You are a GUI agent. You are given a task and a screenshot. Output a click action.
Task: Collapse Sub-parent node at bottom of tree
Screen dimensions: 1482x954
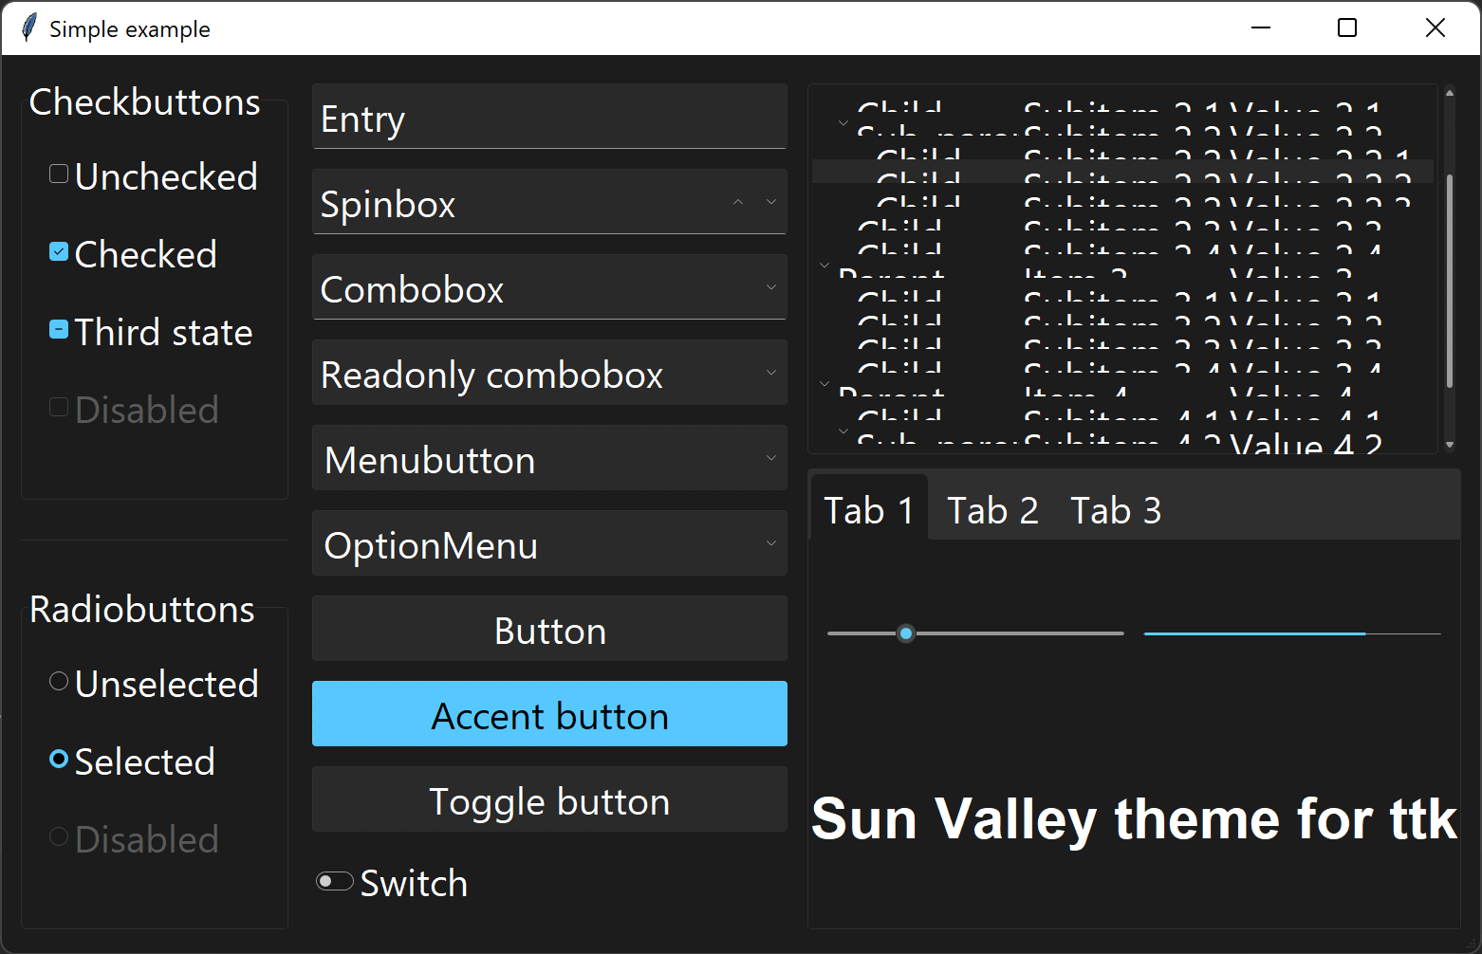843,431
